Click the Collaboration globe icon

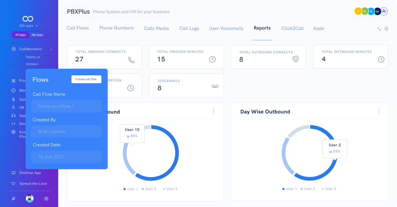(x=14, y=49)
